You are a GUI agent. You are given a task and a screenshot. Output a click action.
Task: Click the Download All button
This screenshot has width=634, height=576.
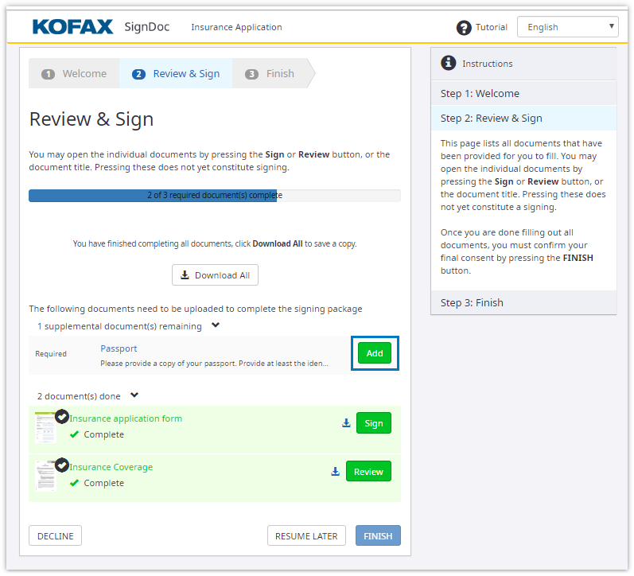215,275
